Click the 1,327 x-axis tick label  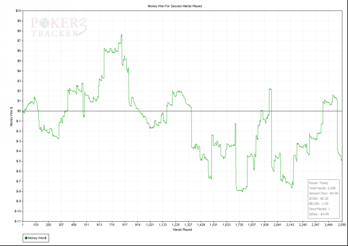coord(188,225)
